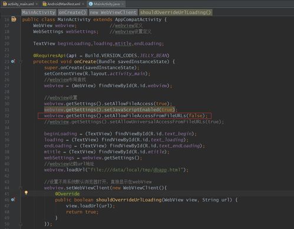Click the endLoading findViewById line
Screen dimensions: 294x229
124,146
